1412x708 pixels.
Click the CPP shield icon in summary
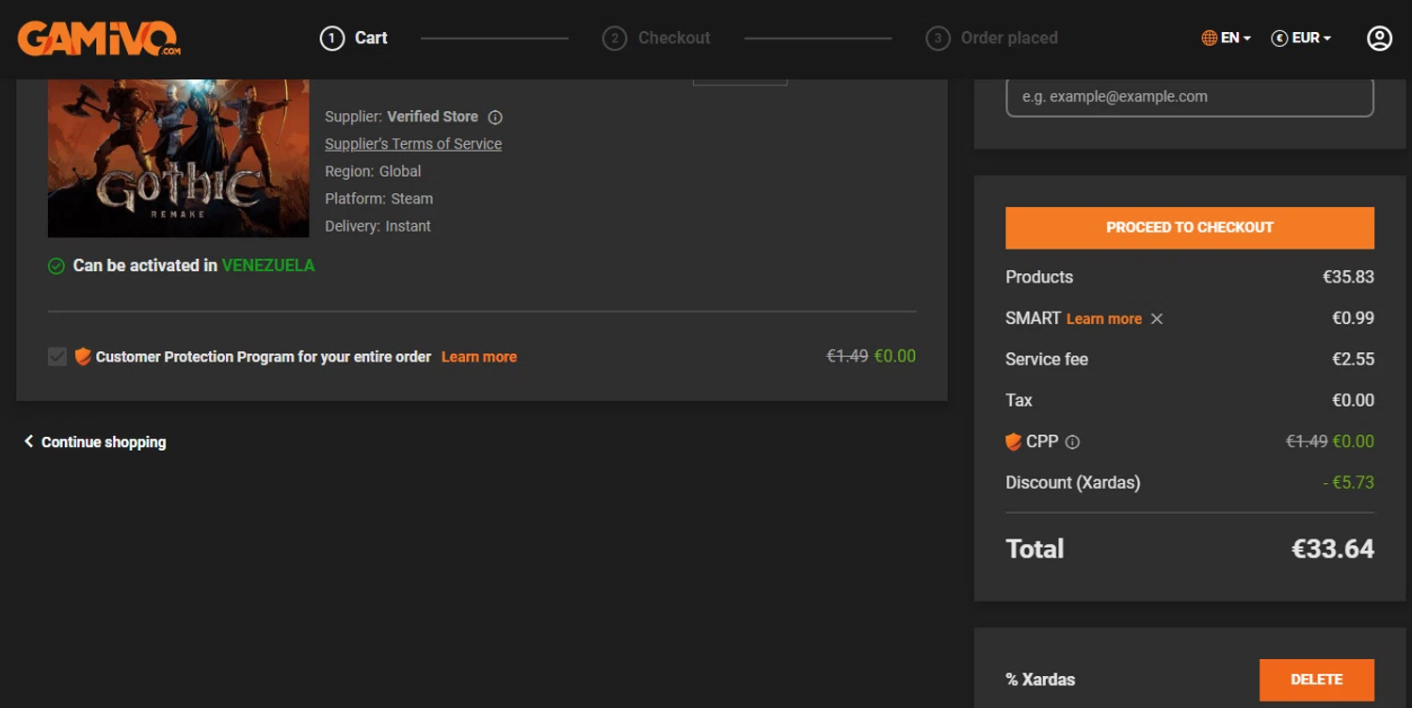coord(1014,442)
